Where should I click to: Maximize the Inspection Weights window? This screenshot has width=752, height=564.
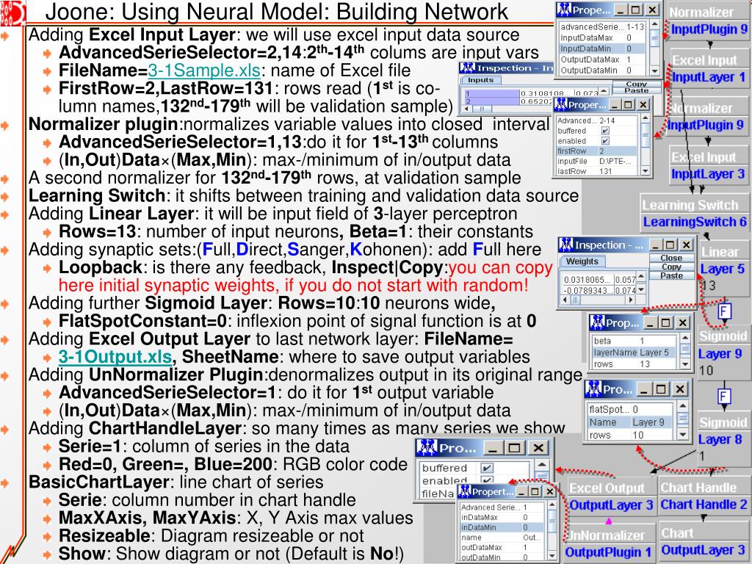[670, 245]
